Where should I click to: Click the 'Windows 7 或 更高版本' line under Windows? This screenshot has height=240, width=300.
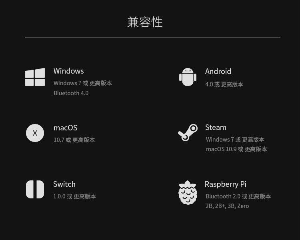tap(83, 83)
